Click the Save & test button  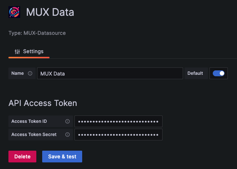tap(62, 157)
